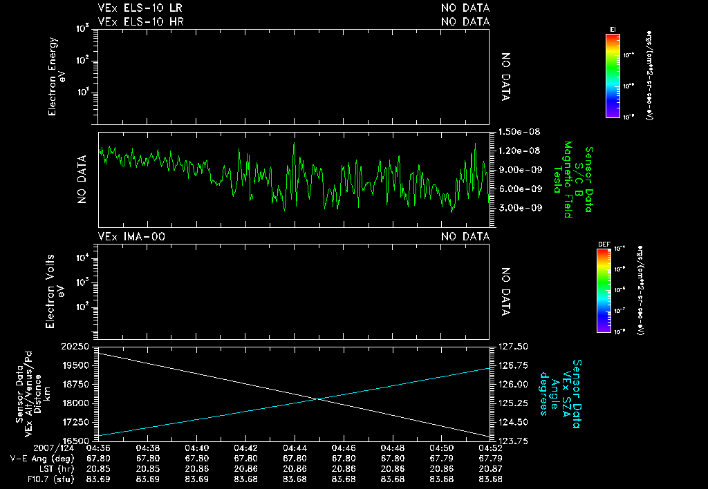Click the 04:40 time tick label
The image size is (708, 489).
pos(196,449)
